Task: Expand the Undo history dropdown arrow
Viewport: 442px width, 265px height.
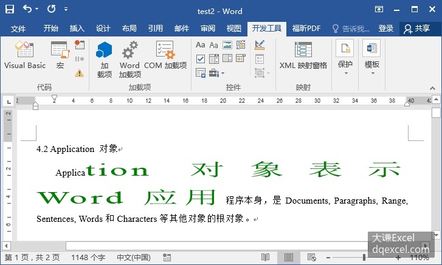Action: tap(37, 9)
